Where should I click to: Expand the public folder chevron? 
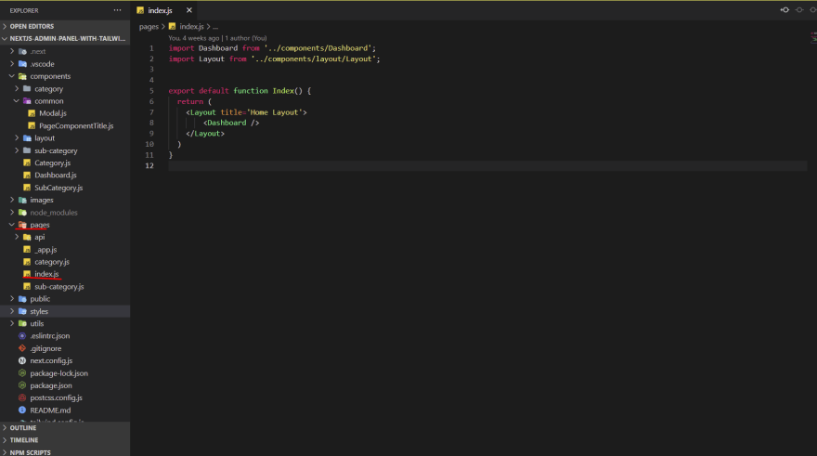(12, 299)
